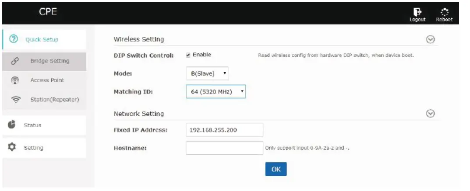Toggle the DIP Switch Control Enable checkbox
470x191 pixels.
[188, 55]
